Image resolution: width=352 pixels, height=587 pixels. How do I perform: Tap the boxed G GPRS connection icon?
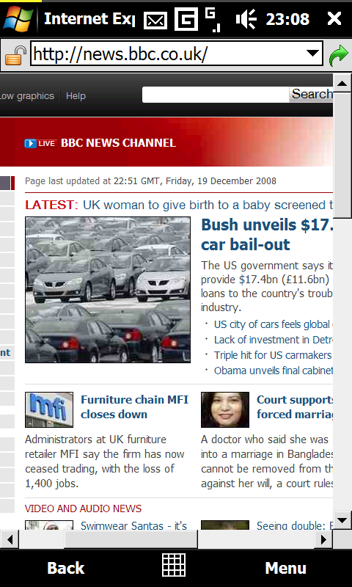pyautogui.click(x=186, y=20)
